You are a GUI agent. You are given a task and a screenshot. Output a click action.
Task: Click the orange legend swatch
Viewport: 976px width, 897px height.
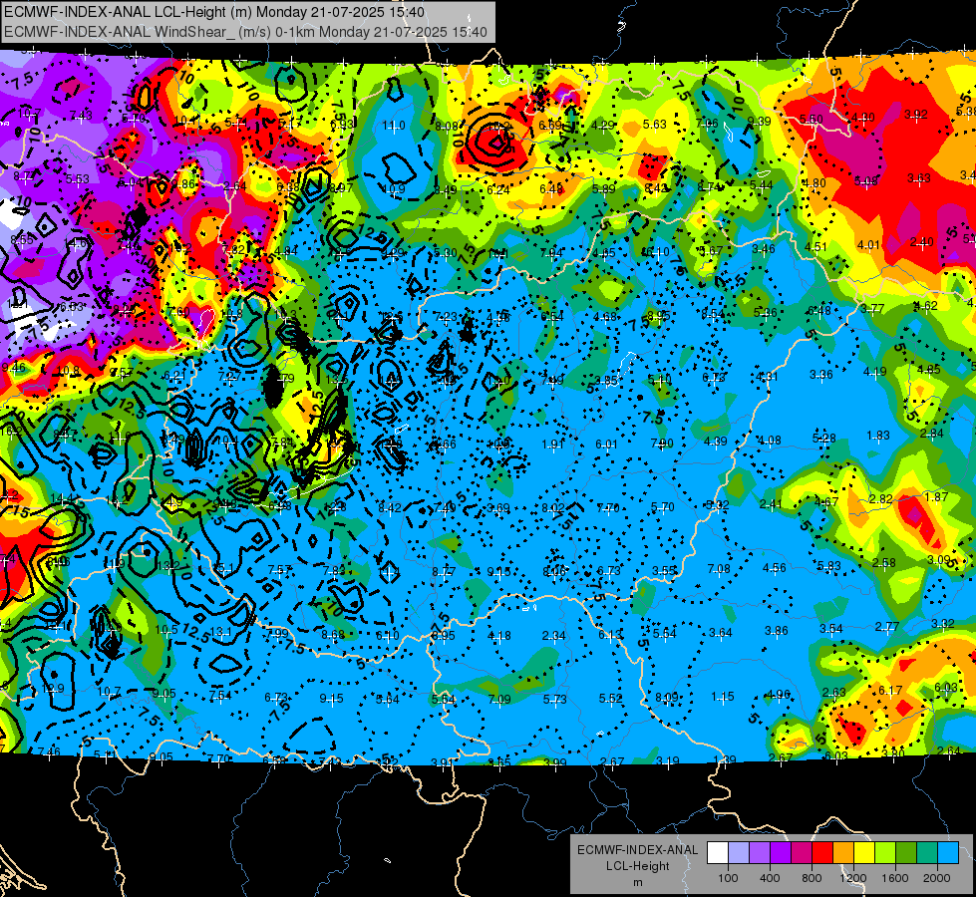843,853
